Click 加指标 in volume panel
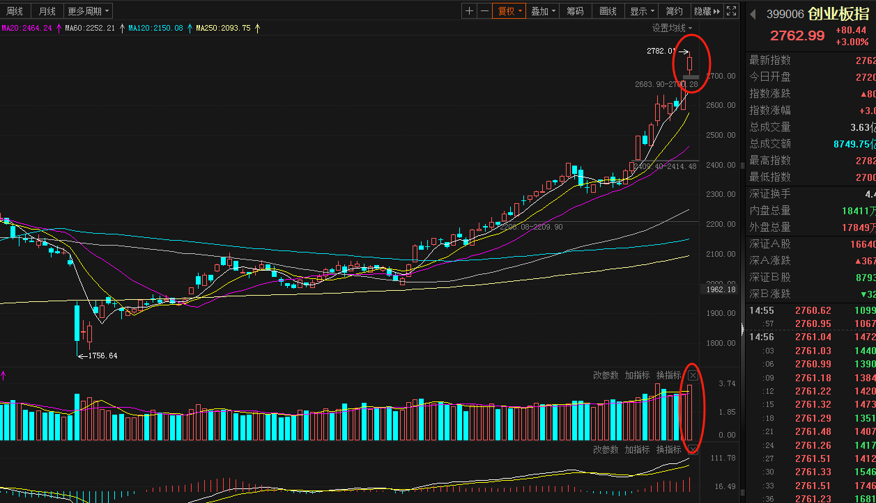Screen dimensions: 876x503 click(637, 376)
